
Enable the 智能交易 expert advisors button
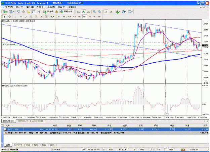point(66,12)
